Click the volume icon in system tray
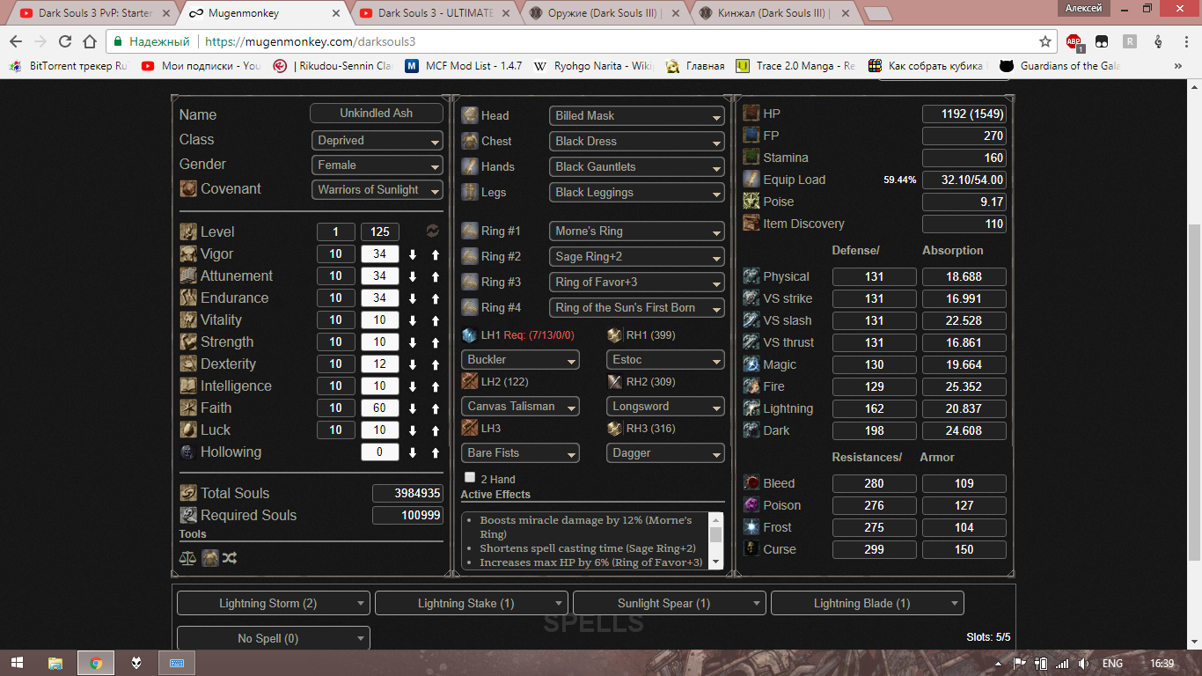Viewport: 1202px width, 676px height. 1084,664
